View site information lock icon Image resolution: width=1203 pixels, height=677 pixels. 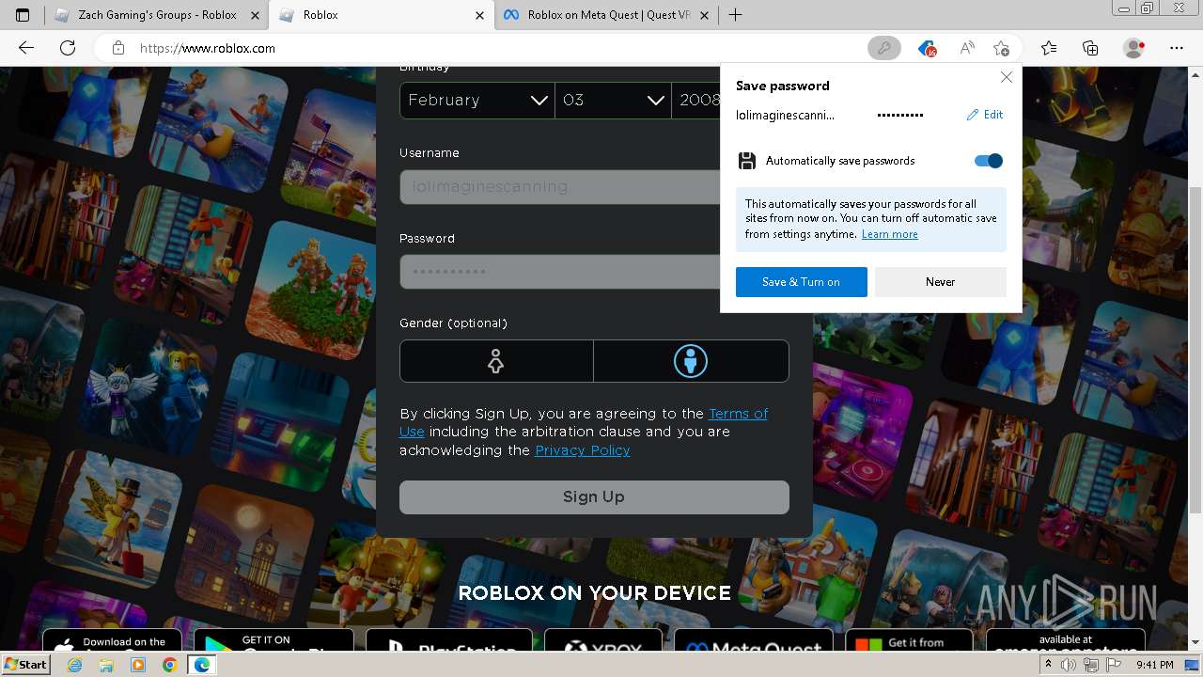click(x=117, y=48)
